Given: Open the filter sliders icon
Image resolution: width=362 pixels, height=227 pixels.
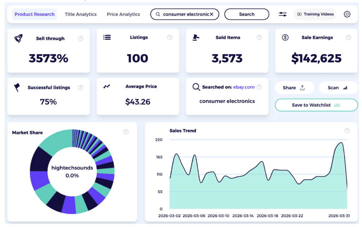Looking at the screenshot, I should (282, 14).
